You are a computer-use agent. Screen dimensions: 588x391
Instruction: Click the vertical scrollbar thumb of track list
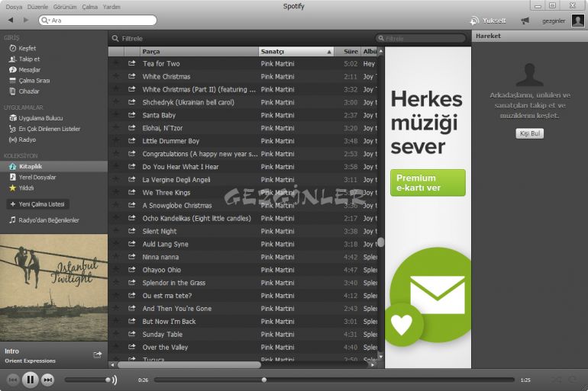point(380,242)
